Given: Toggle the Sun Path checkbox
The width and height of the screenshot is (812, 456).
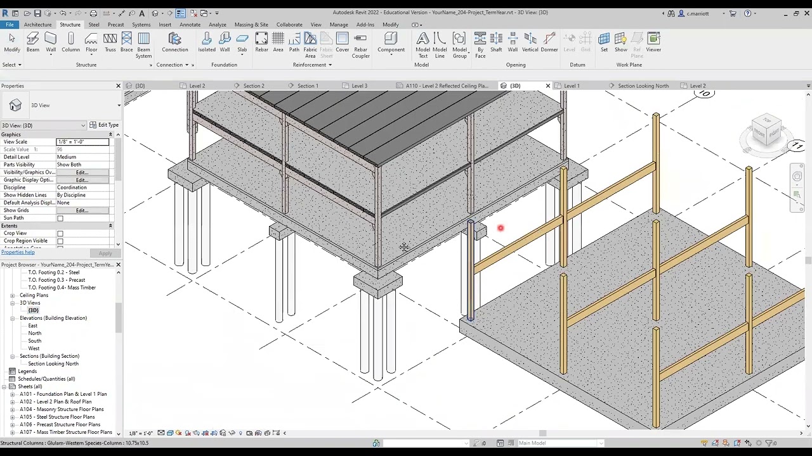Looking at the screenshot, I should pos(60,218).
